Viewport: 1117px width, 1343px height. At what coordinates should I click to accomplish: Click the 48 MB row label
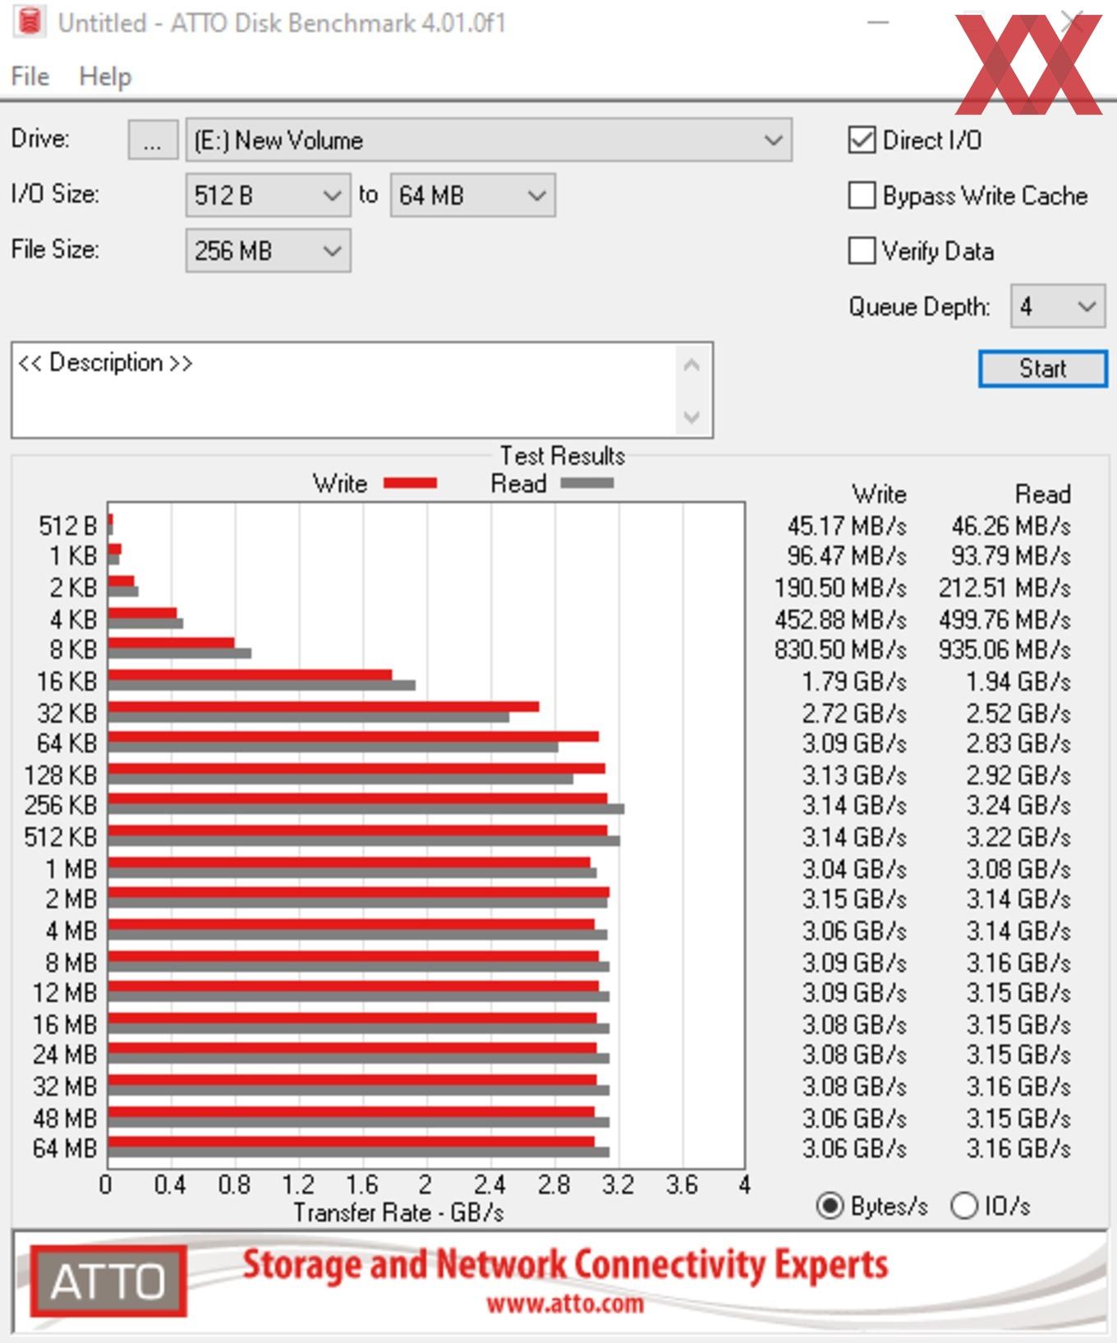pos(65,1119)
